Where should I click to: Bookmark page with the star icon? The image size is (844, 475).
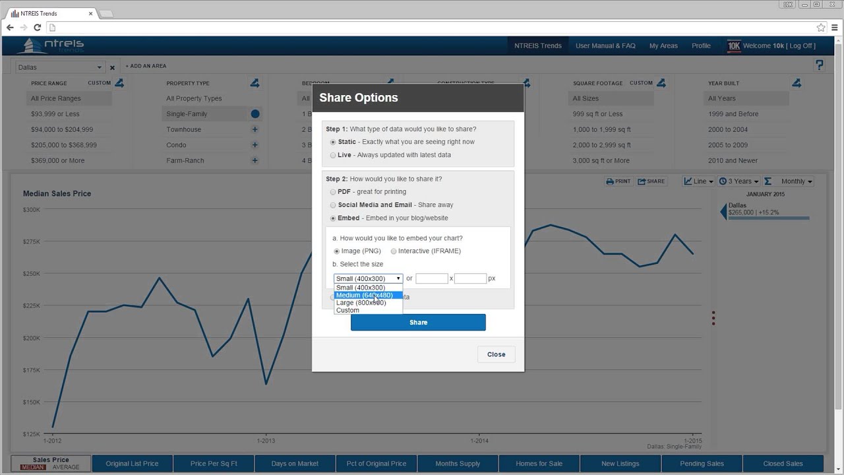point(821,28)
